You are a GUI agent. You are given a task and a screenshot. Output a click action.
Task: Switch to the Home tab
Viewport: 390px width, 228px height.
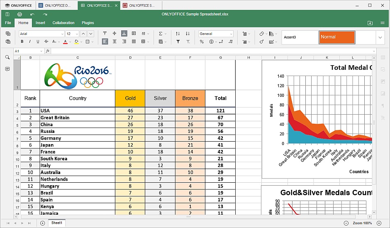pyautogui.click(x=23, y=23)
